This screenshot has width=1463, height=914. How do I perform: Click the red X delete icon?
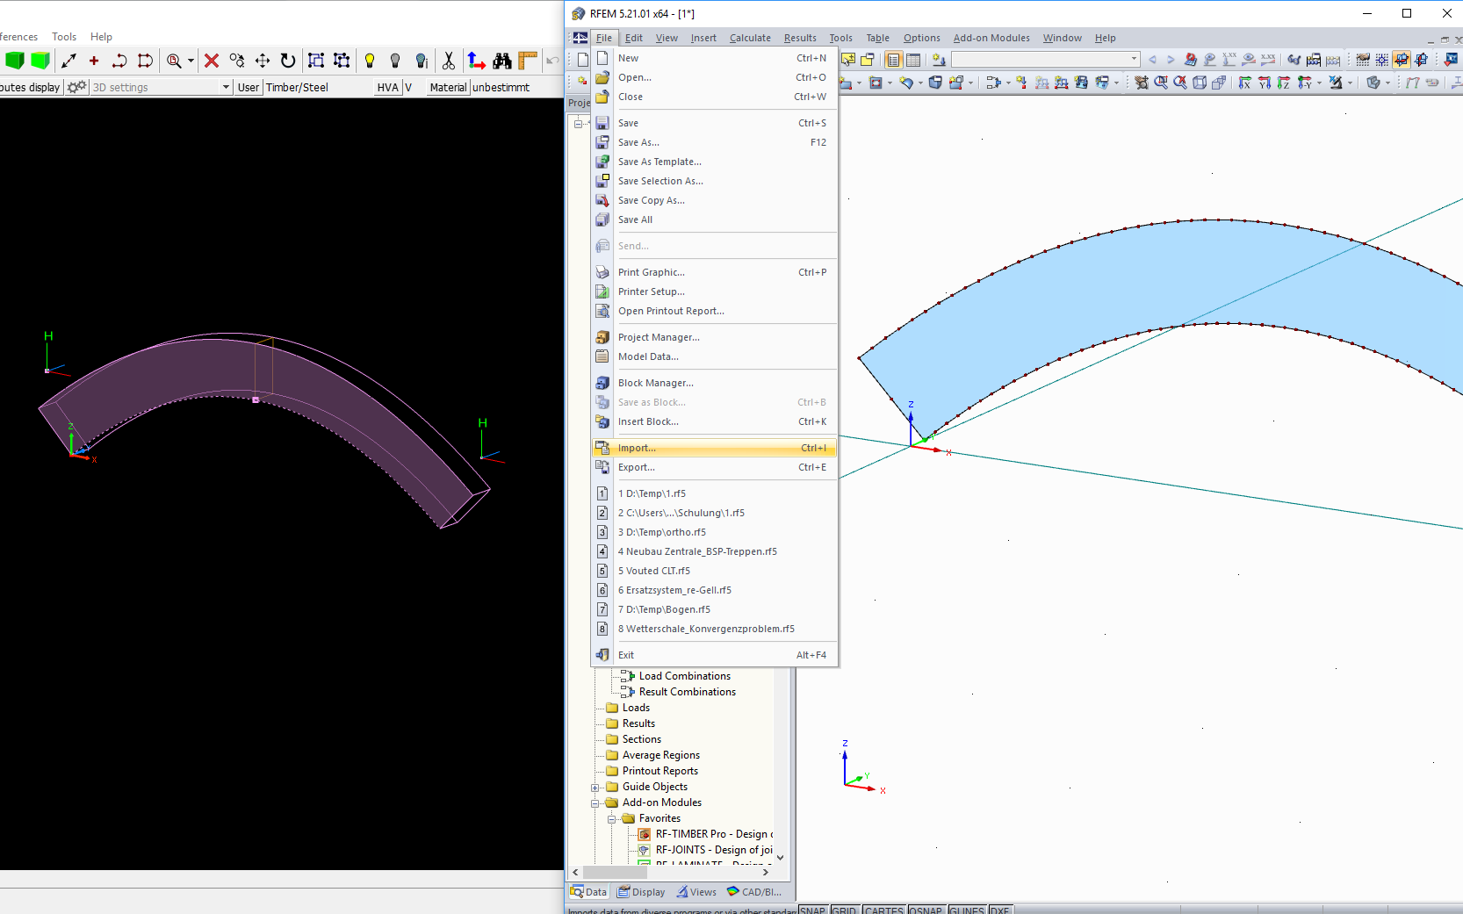tap(211, 61)
